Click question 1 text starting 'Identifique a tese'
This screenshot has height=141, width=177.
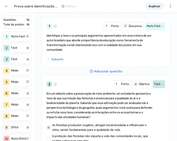point(99,43)
